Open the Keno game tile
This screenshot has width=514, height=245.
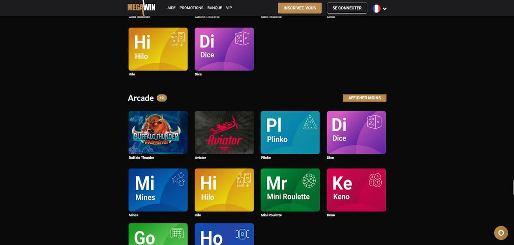(x=356, y=190)
